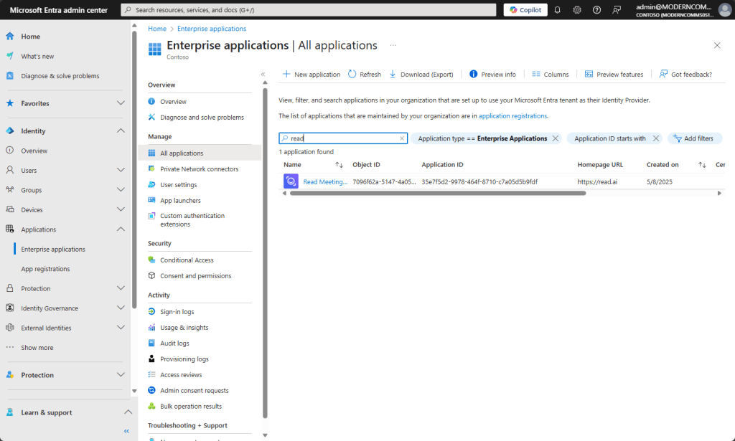Collapse the Identity section
The height and width of the screenshot is (441, 735).
121,131
